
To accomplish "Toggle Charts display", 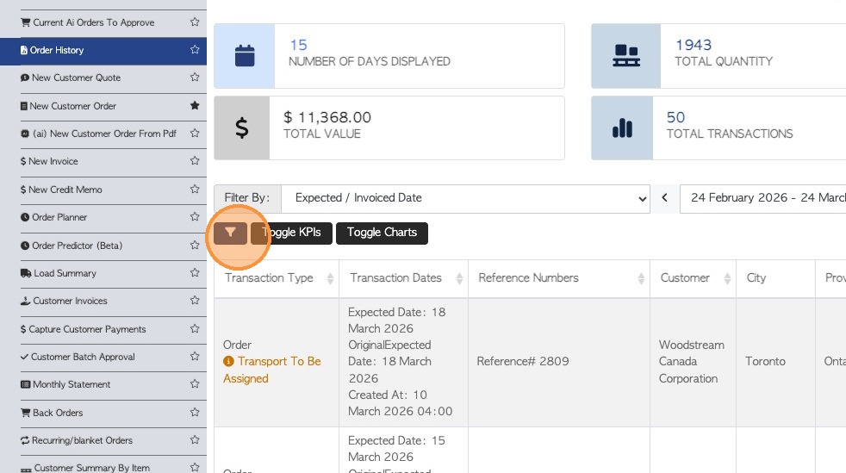I will coord(382,233).
